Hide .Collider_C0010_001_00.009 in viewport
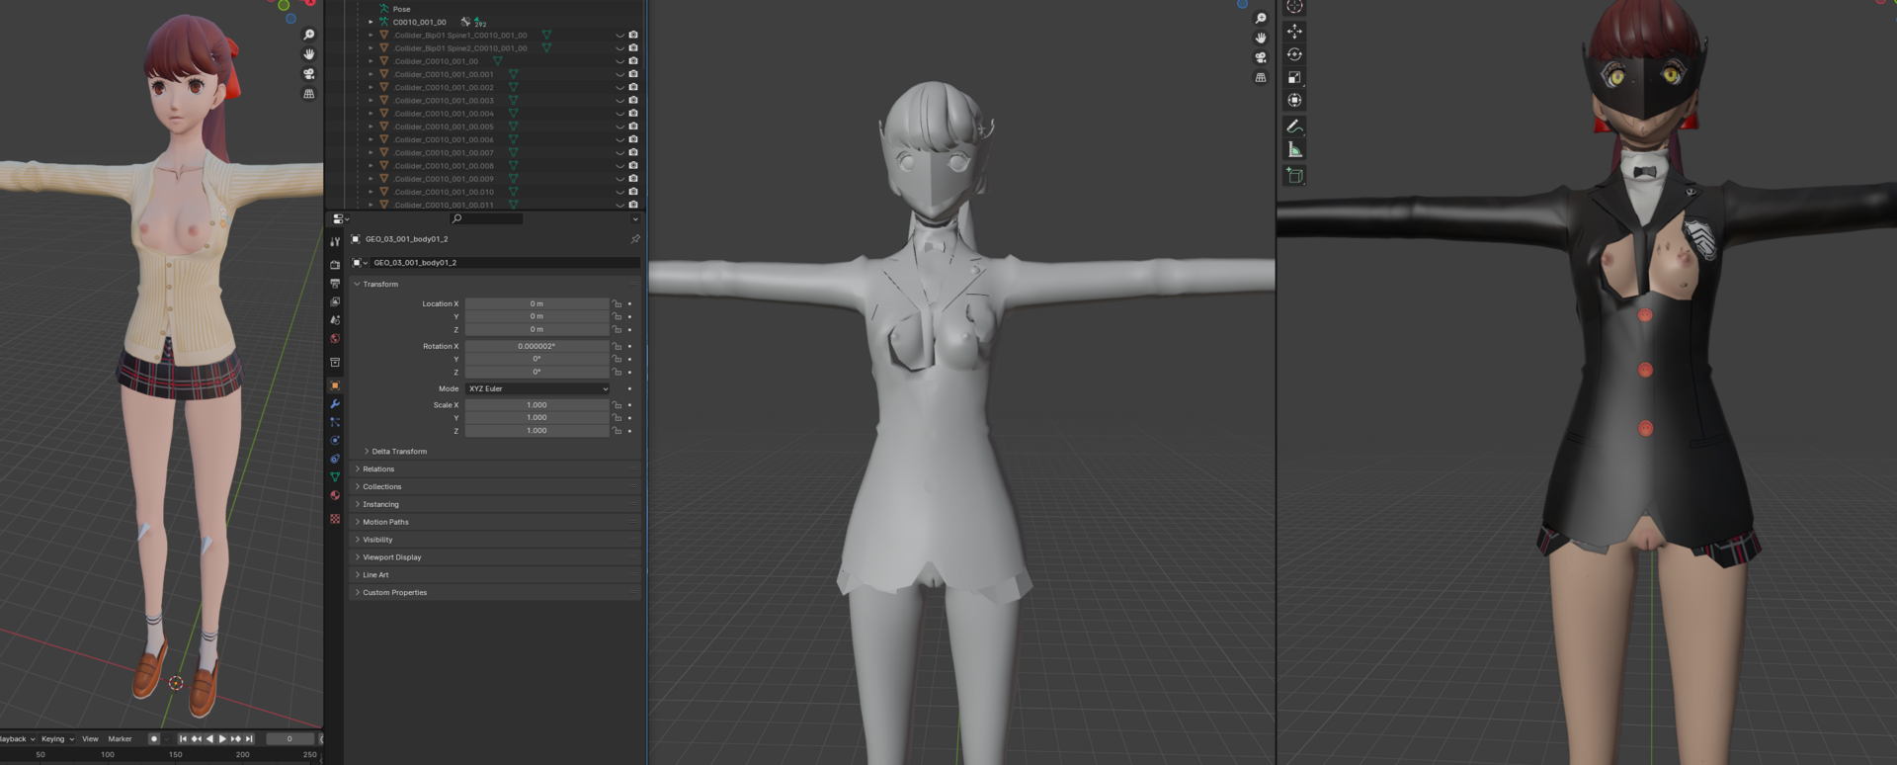Image resolution: width=1897 pixels, height=765 pixels. coord(620,179)
